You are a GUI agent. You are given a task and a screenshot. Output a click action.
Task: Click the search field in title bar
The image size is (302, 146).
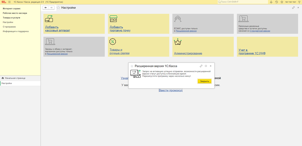242,2
